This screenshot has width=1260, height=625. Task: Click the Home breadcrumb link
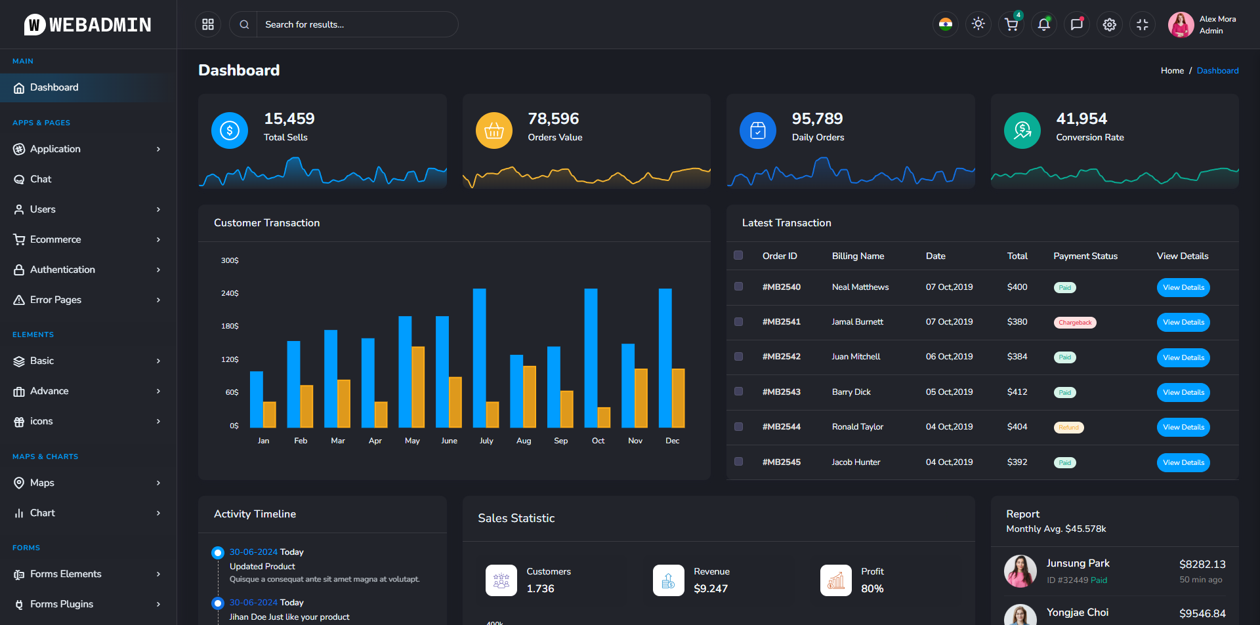click(1172, 71)
